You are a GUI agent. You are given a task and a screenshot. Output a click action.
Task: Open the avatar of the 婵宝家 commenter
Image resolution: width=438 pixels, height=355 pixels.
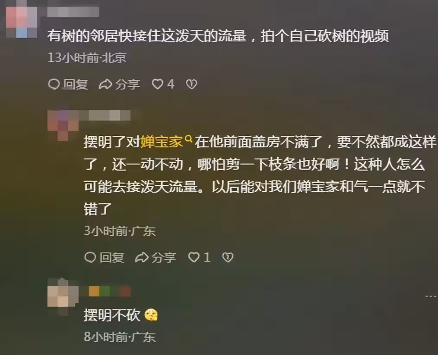(63, 125)
